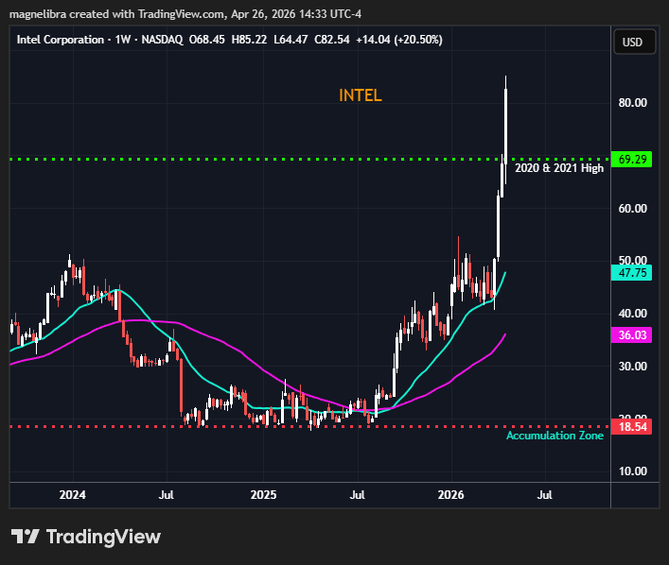Click the 1W interval label
The width and height of the screenshot is (669, 565).
[x=122, y=40]
